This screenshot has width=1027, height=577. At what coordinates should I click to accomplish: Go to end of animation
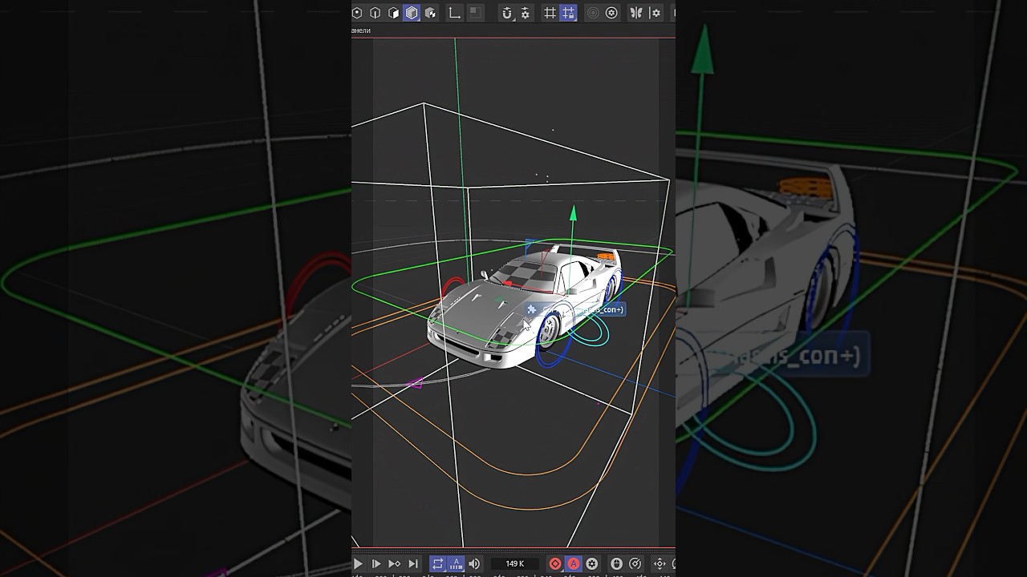pyautogui.click(x=413, y=564)
